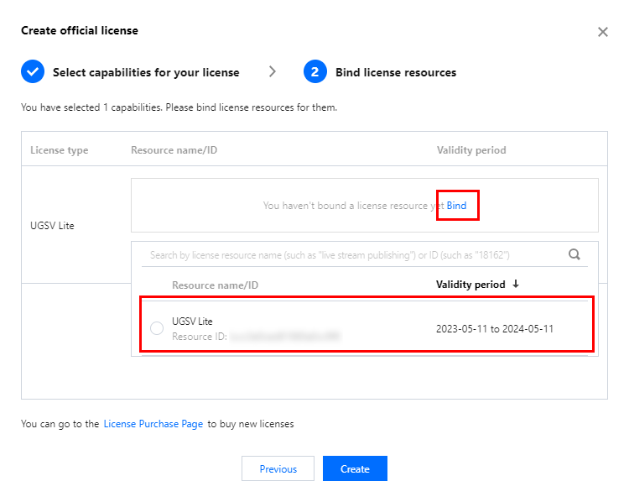Click the UGSV Lite resource name in the list
Screen dimensions: 629x502
coord(192,322)
